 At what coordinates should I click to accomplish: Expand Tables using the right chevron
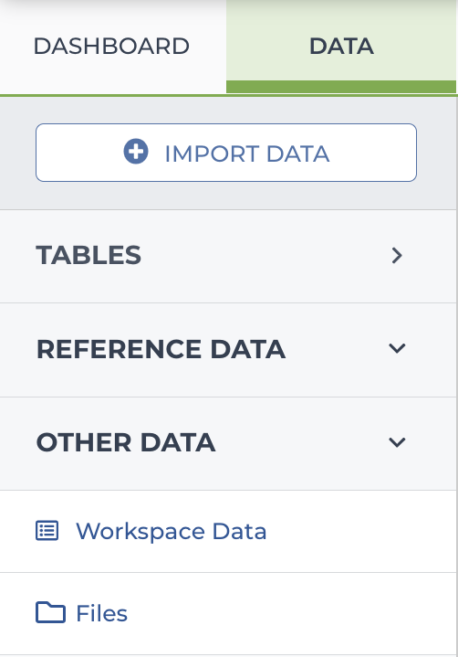pos(397,255)
